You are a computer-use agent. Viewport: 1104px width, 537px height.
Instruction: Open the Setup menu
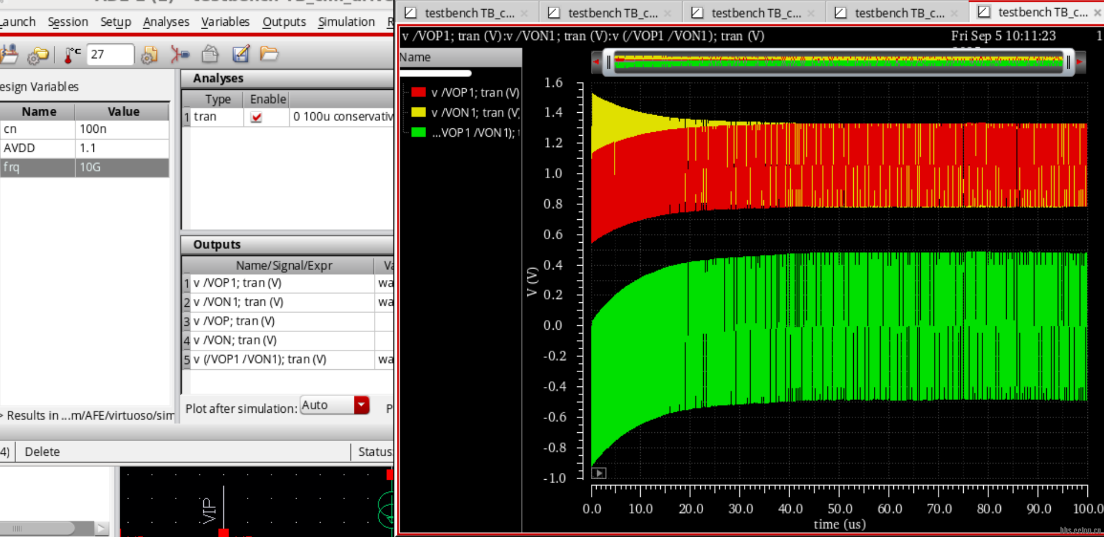coord(116,22)
